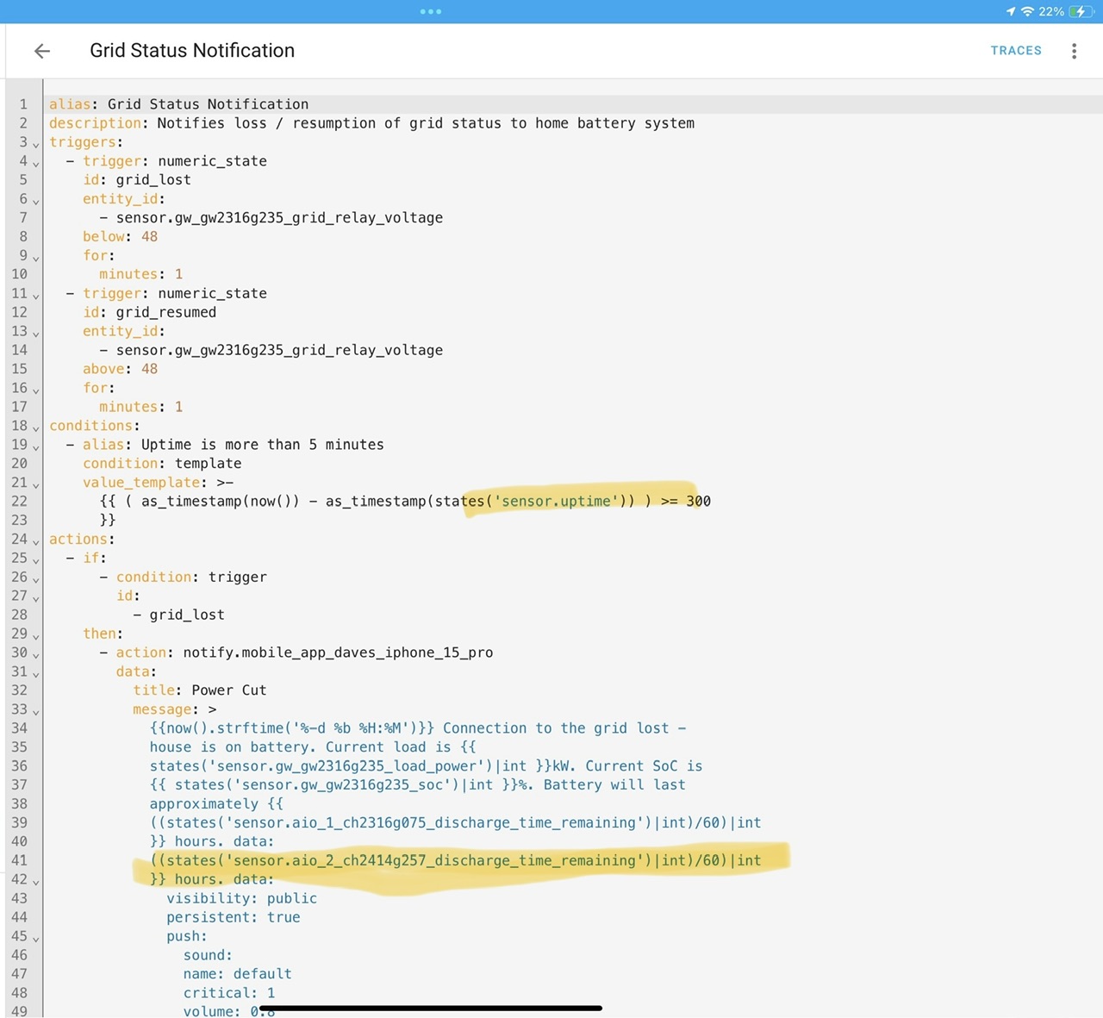This screenshot has height=1018, width=1103.
Task: Fold the push section at line 45
Action: click(36, 938)
